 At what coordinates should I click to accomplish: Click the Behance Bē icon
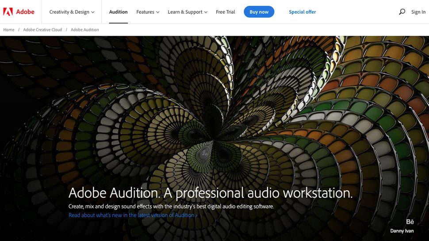click(410, 222)
